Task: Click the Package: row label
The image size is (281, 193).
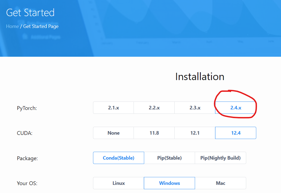Action: tap(27, 159)
